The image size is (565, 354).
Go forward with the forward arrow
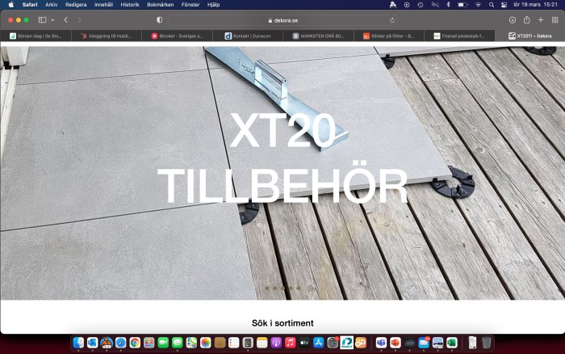point(80,20)
